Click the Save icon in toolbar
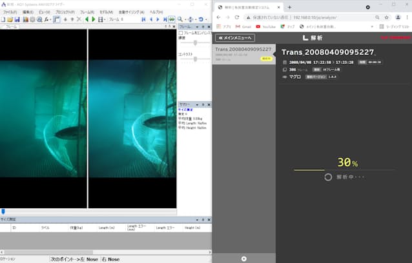The image size is (412, 263). [18, 19]
